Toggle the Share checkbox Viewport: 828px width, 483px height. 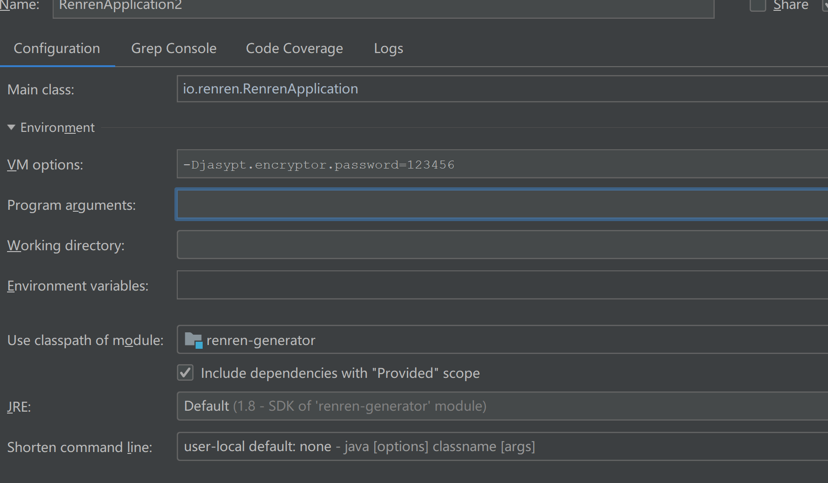(757, 5)
